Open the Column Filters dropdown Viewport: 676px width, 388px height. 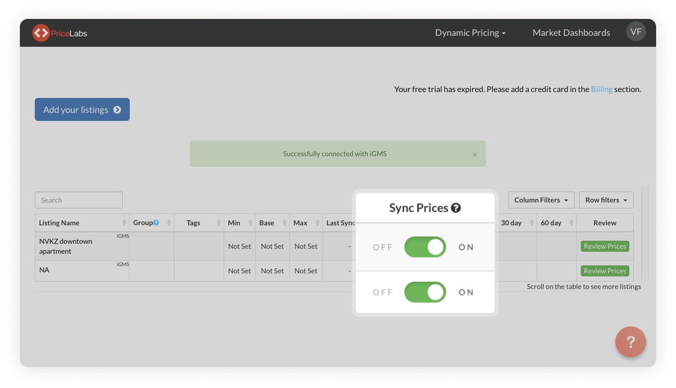pyautogui.click(x=541, y=200)
